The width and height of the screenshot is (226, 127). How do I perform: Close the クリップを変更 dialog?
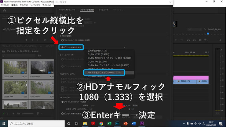click(x=170, y=2)
